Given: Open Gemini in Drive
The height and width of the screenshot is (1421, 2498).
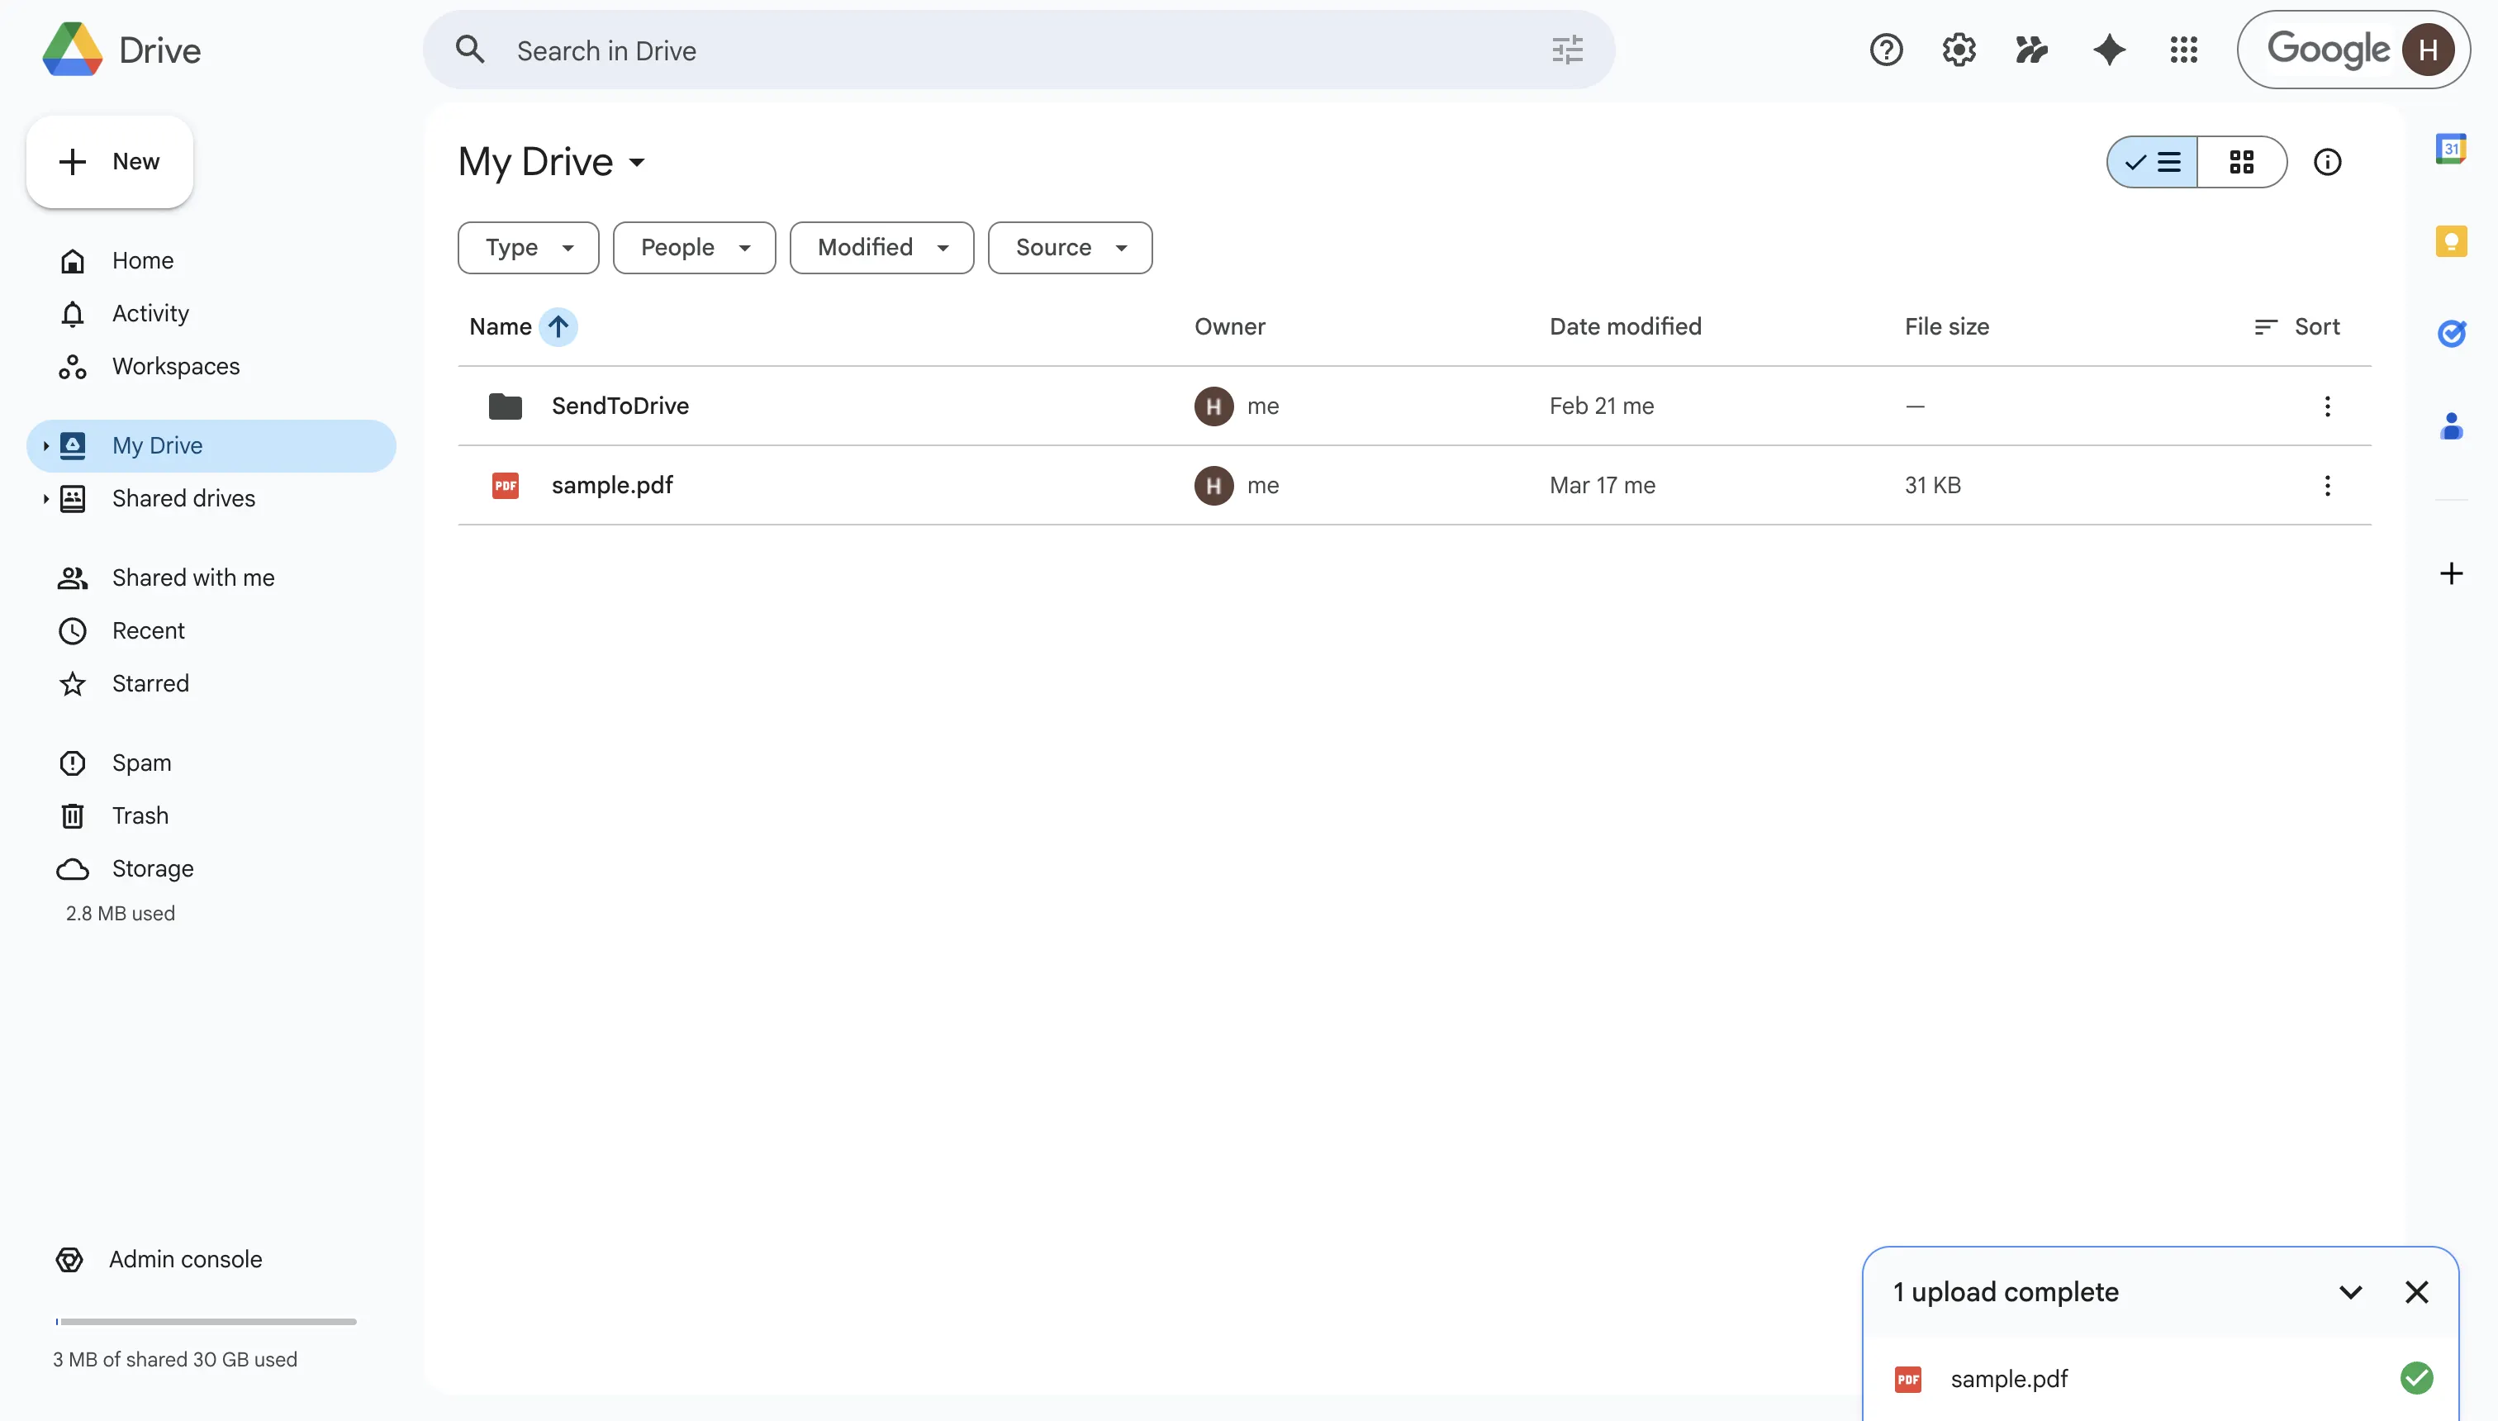Looking at the screenshot, I should (x=2109, y=50).
